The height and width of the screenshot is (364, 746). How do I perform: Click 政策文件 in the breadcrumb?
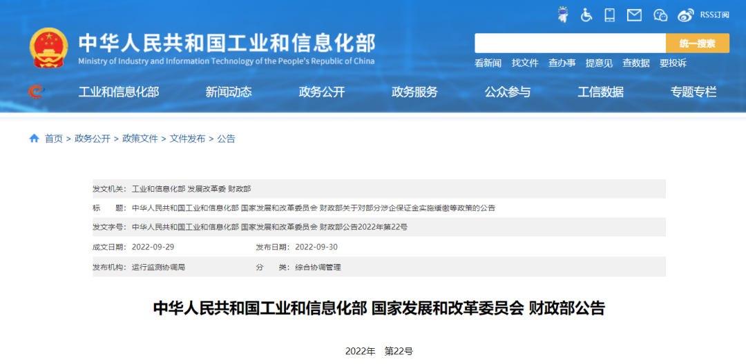140,139
